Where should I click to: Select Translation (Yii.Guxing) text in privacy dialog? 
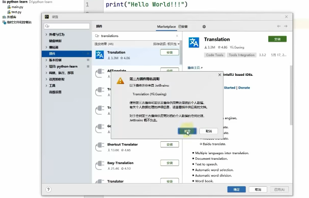coord(149,94)
